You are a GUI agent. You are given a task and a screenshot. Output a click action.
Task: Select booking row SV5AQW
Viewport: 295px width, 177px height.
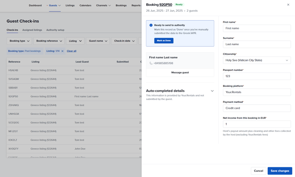pyautogui.click(x=74, y=79)
